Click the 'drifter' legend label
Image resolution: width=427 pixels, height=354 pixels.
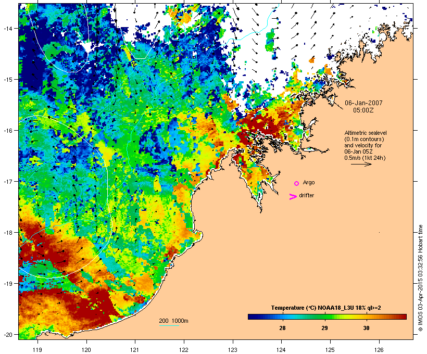(x=306, y=195)
